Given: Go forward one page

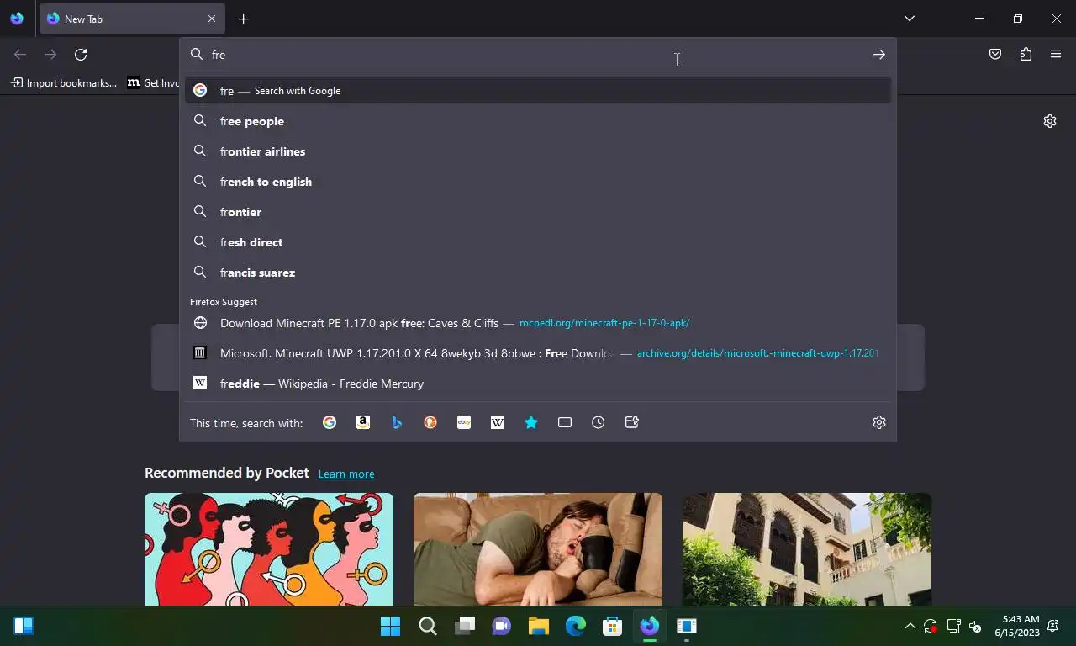Looking at the screenshot, I should (x=50, y=55).
